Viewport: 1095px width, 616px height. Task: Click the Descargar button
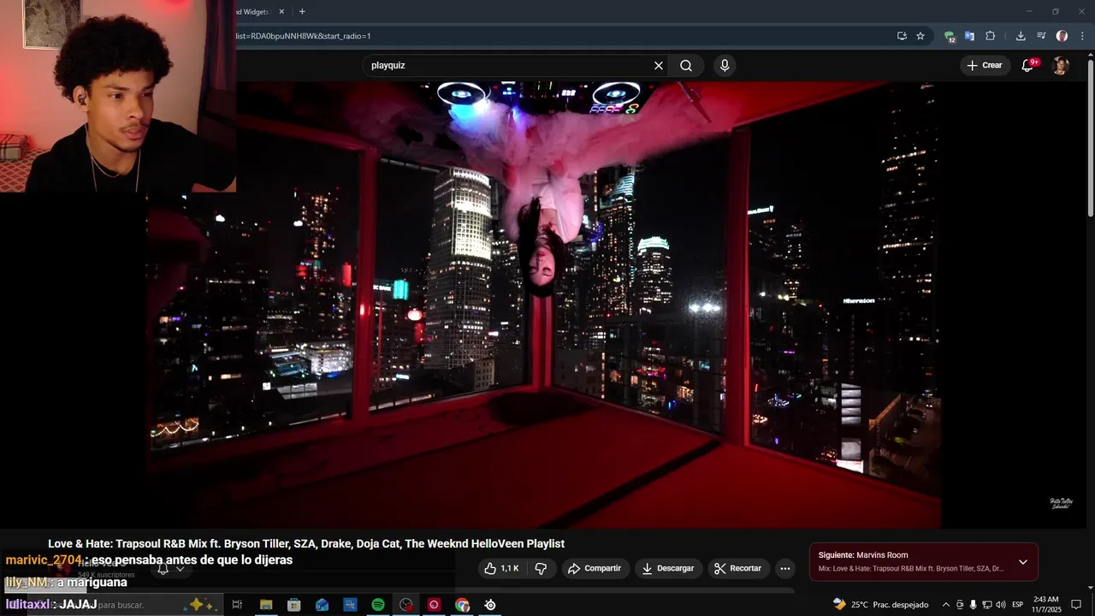coord(668,568)
